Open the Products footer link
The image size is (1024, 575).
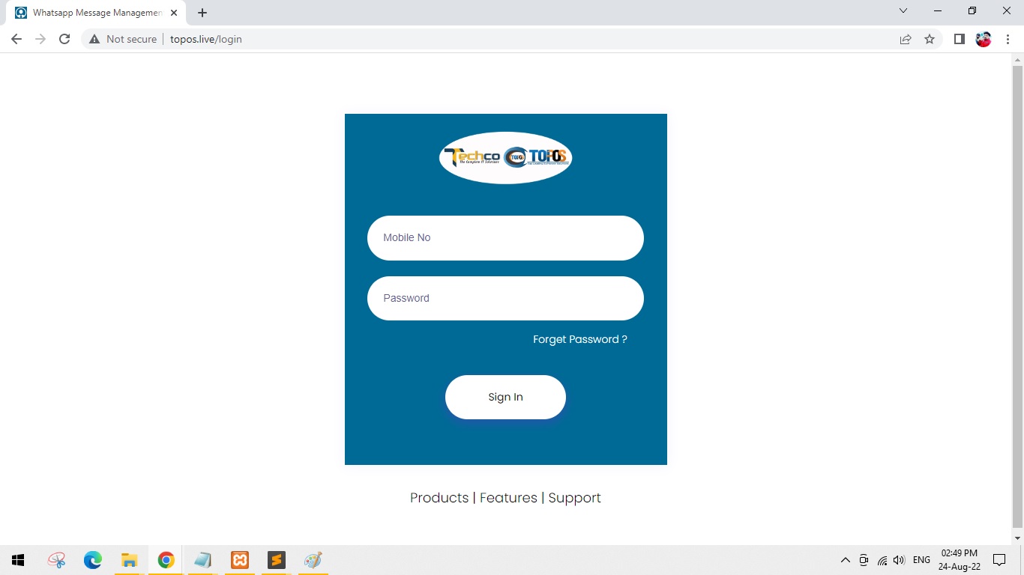tap(439, 498)
